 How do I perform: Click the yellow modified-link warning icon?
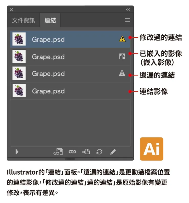(x=122, y=39)
